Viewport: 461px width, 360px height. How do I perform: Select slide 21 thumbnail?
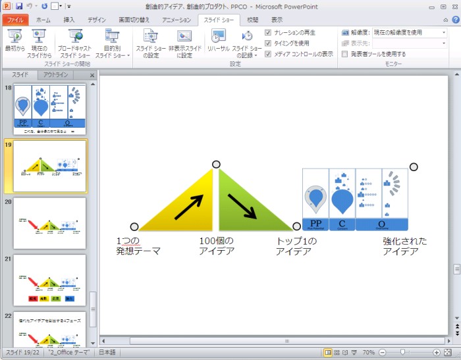point(49,280)
